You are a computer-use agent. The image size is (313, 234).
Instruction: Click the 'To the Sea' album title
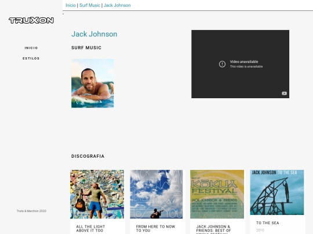click(267, 223)
